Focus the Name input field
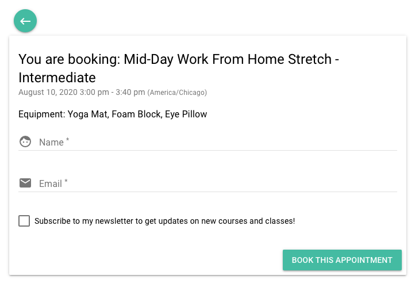The height and width of the screenshot is (283, 415). (218, 142)
